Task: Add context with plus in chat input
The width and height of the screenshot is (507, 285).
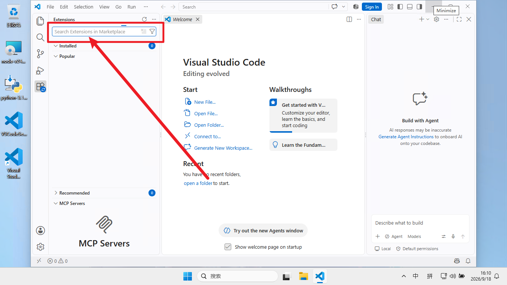Action: click(x=378, y=236)
